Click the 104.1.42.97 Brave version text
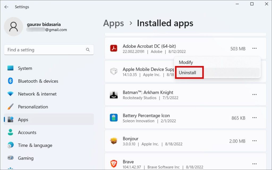Image resolution: width=272 pixels, height=170 pixels. (132, 167)
